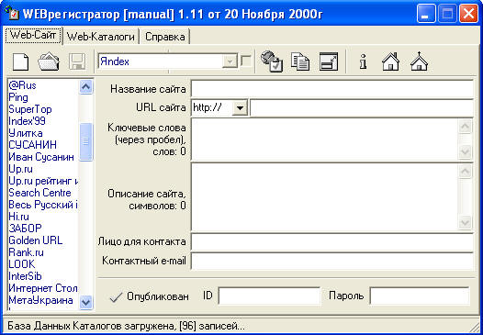Click the app icon in title bar
This screenshot has width=483, height=335.
coord(13,14)
